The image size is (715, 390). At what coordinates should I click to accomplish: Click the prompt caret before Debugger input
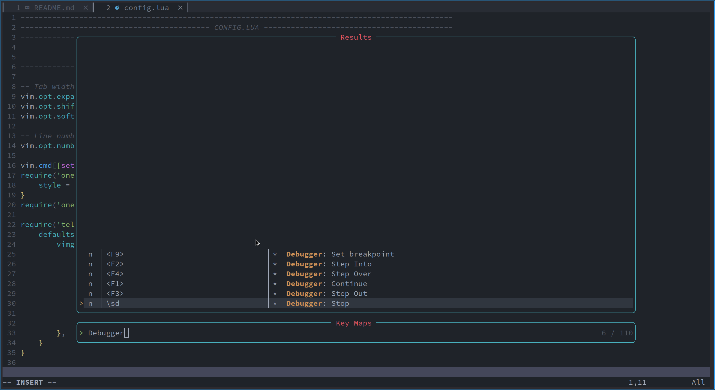pos(81,333)
